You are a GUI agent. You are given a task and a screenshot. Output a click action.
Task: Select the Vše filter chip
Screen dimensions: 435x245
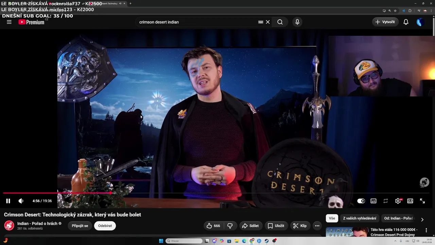point(332,218)
